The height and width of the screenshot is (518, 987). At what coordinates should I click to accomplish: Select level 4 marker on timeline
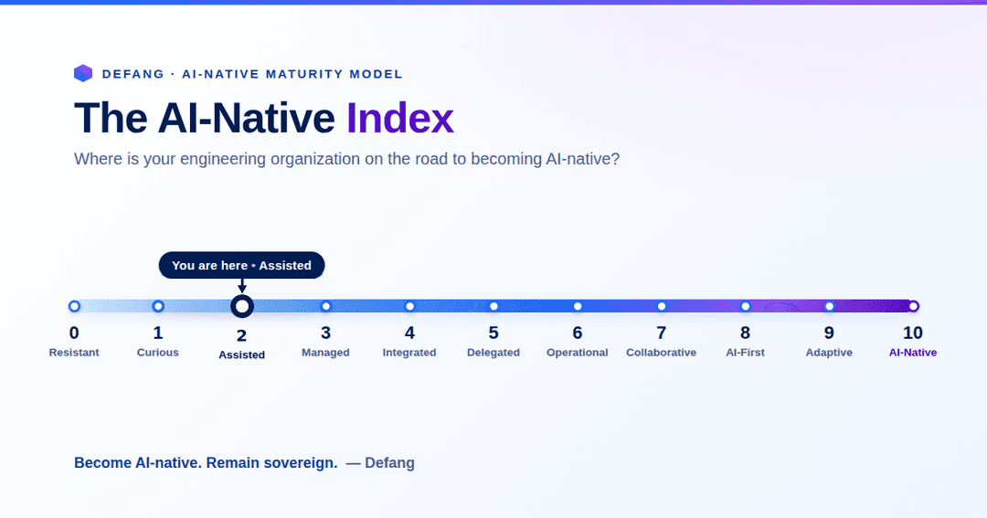click(x=409, y=307)
